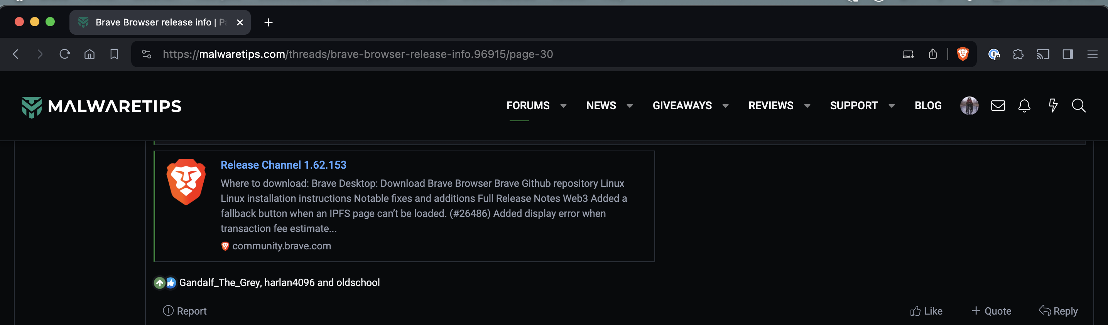Screen dimensions: 1108x325
Task: Click the What's new lightning icon
Action: (1053, 106)
